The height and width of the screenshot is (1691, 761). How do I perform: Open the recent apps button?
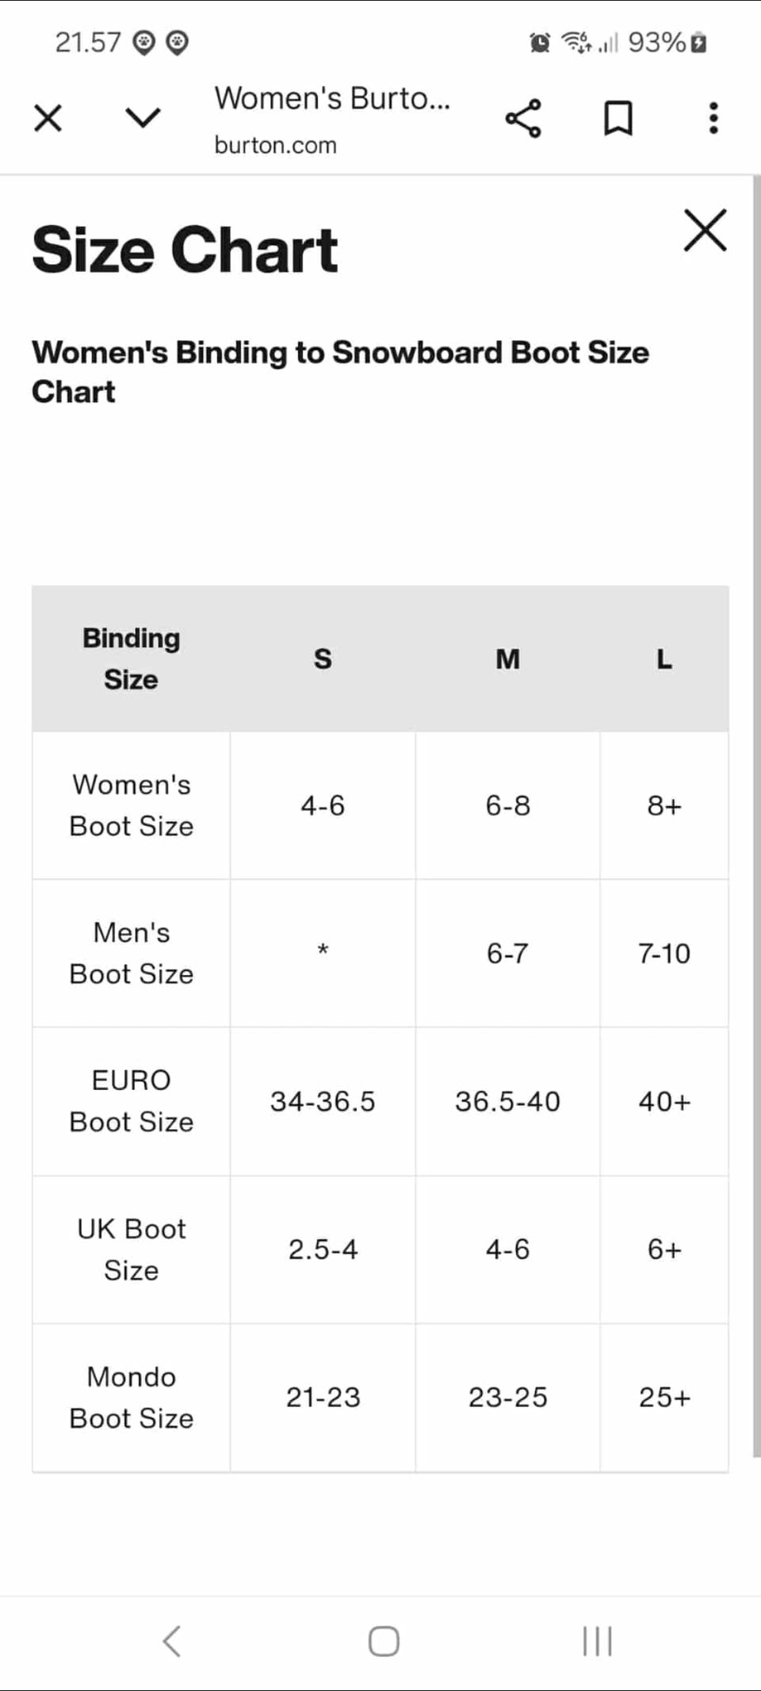coord(597,1641)
